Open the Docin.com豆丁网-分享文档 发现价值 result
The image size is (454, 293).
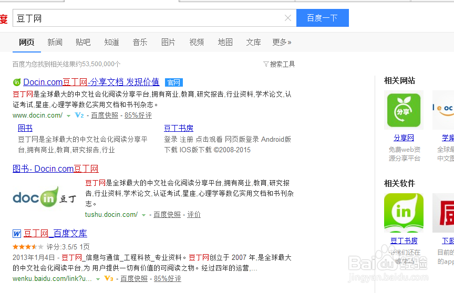(x=91, y=82)
